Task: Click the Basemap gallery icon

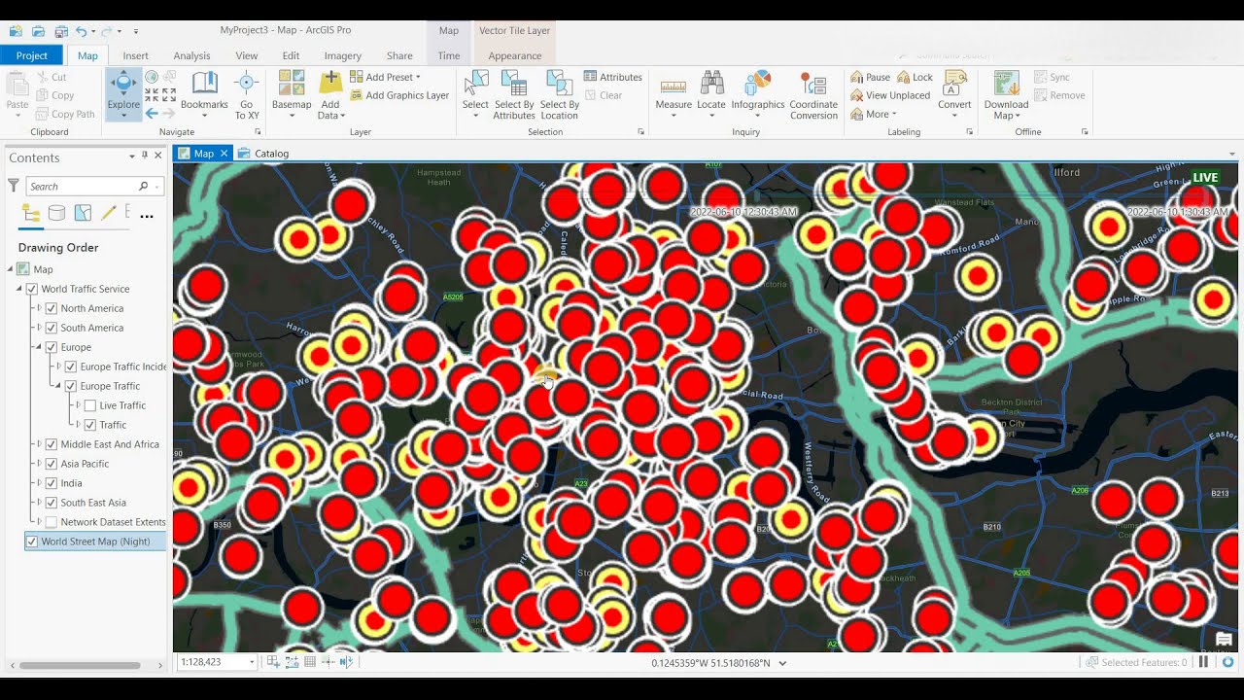Action: coord(292,84)
